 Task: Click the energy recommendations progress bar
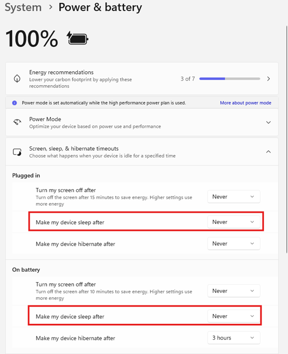point(229,79)
